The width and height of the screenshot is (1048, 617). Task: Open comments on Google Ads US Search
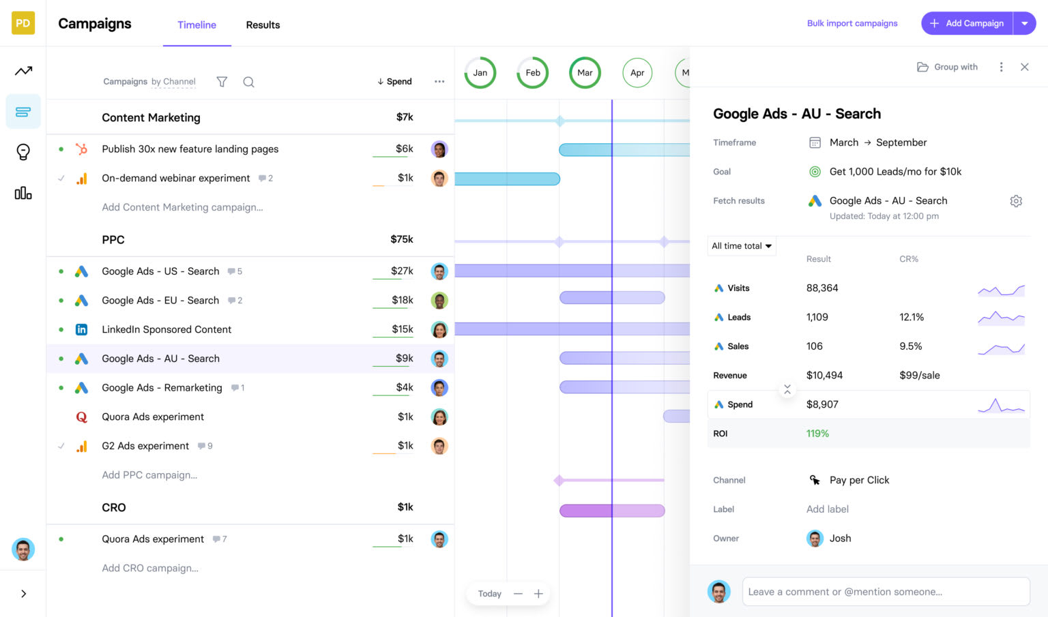click(x=235, y=271)
